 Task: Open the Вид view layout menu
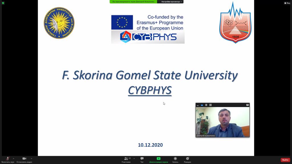287,3
